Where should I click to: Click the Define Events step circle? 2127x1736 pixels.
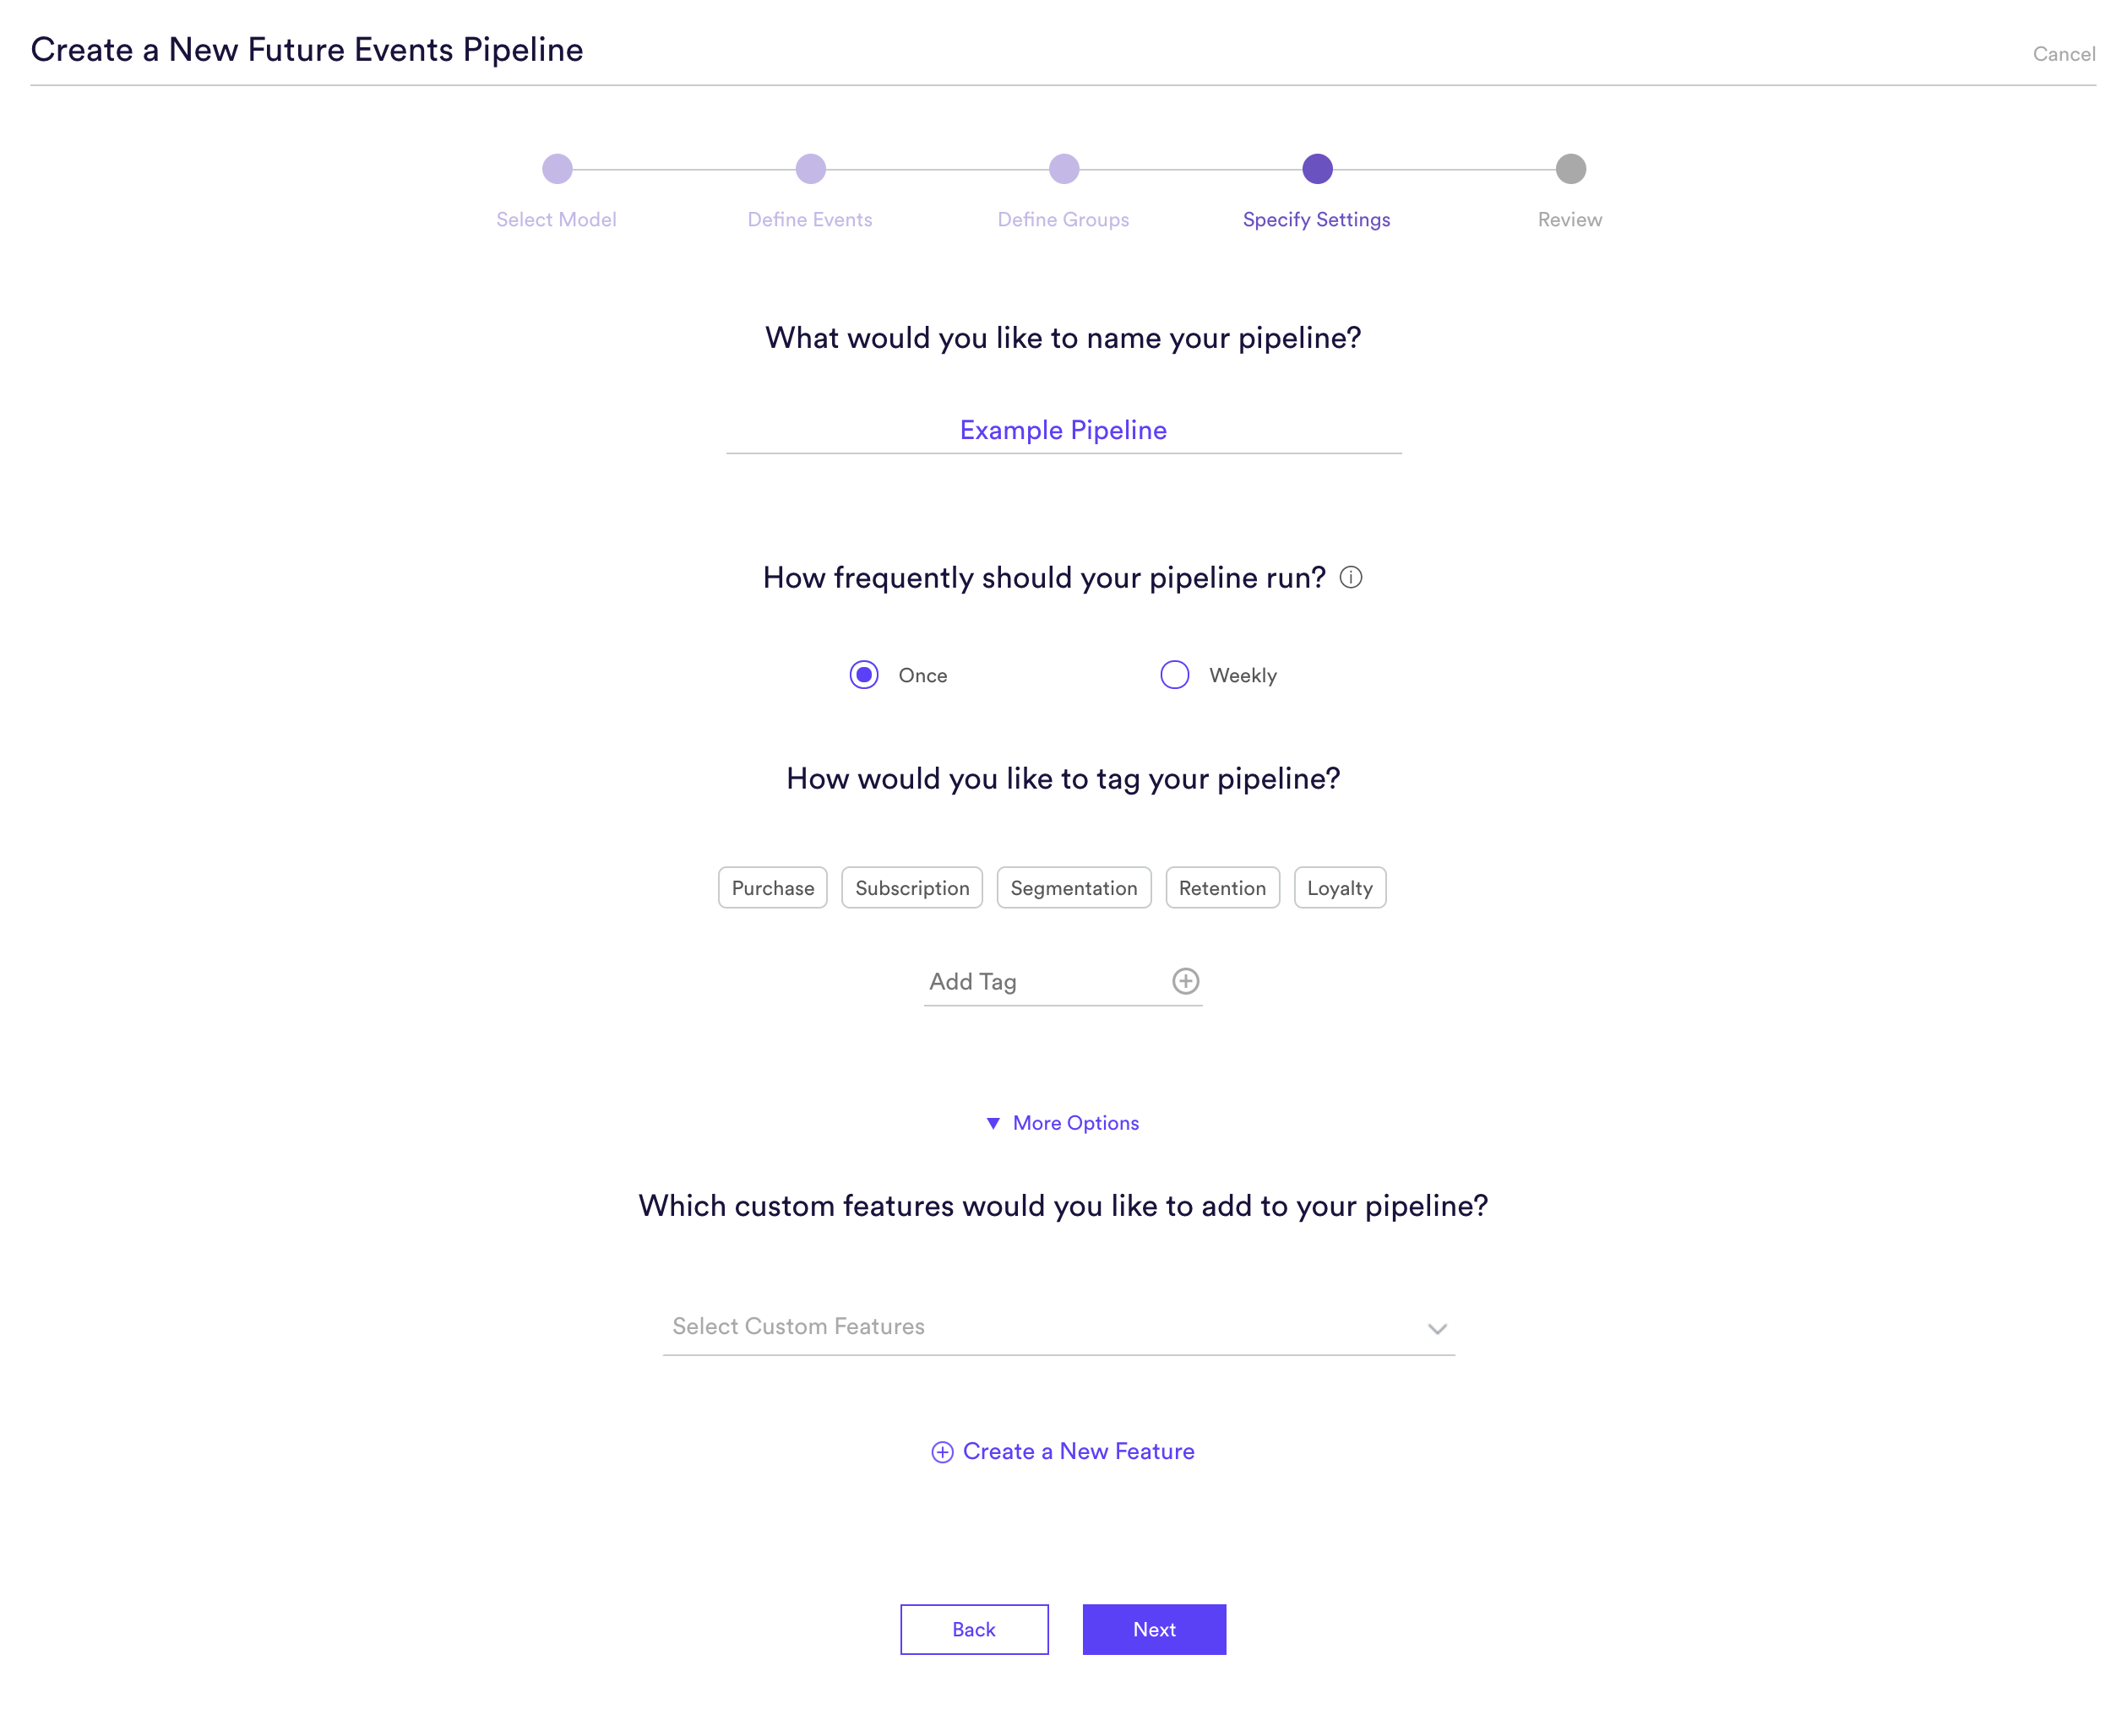[810, 169]
